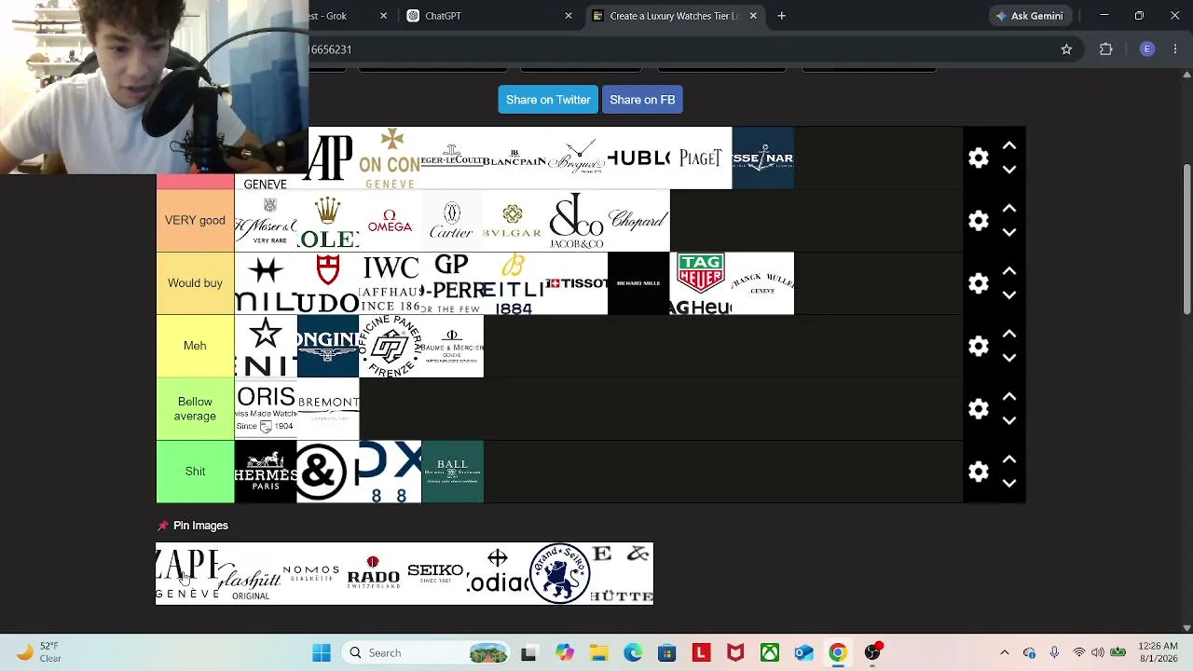Open the Windows Start menu
The image size is (1193, 671).
pyautogui.click(x=322, y=652)
